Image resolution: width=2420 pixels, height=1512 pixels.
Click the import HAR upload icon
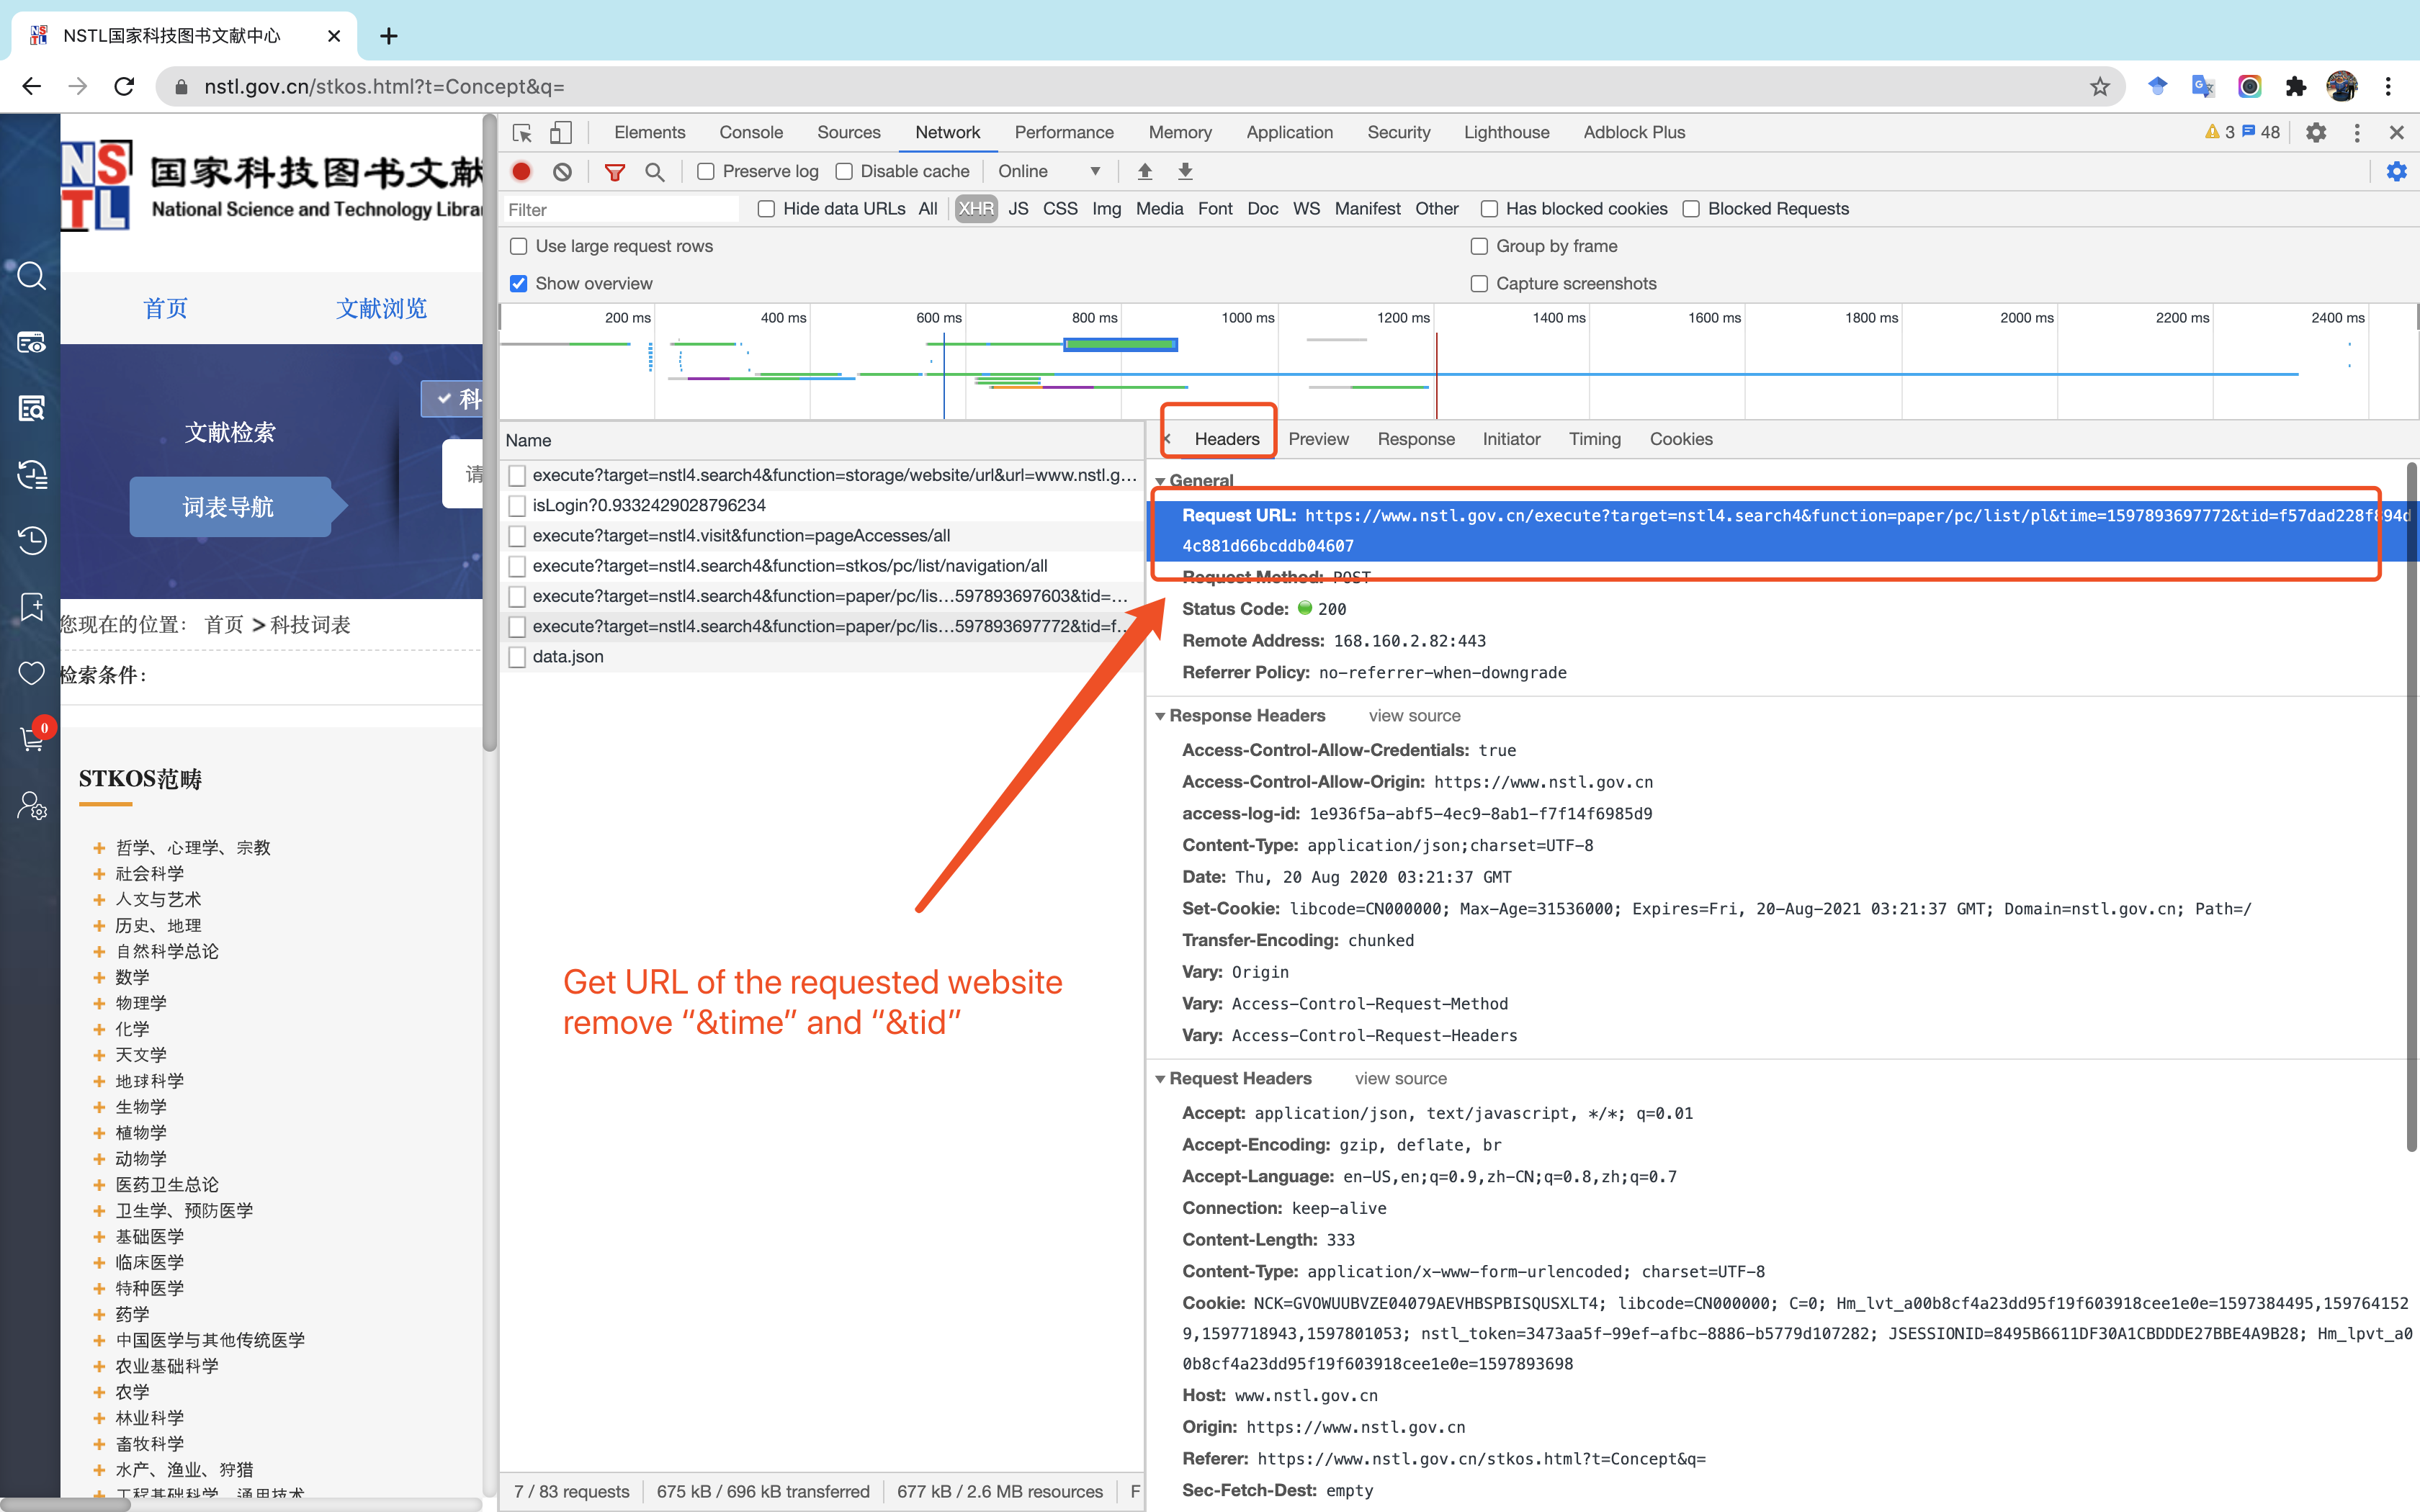(x=1145, y=171)
